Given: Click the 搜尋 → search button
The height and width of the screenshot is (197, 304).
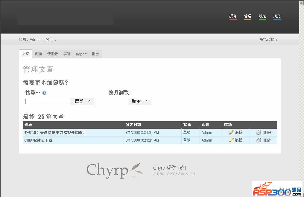Looking at the screenshot, I should (83, 101).
